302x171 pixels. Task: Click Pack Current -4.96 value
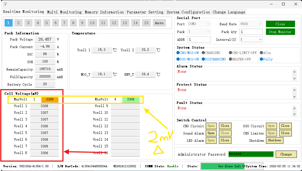click(x=45, y=47)
